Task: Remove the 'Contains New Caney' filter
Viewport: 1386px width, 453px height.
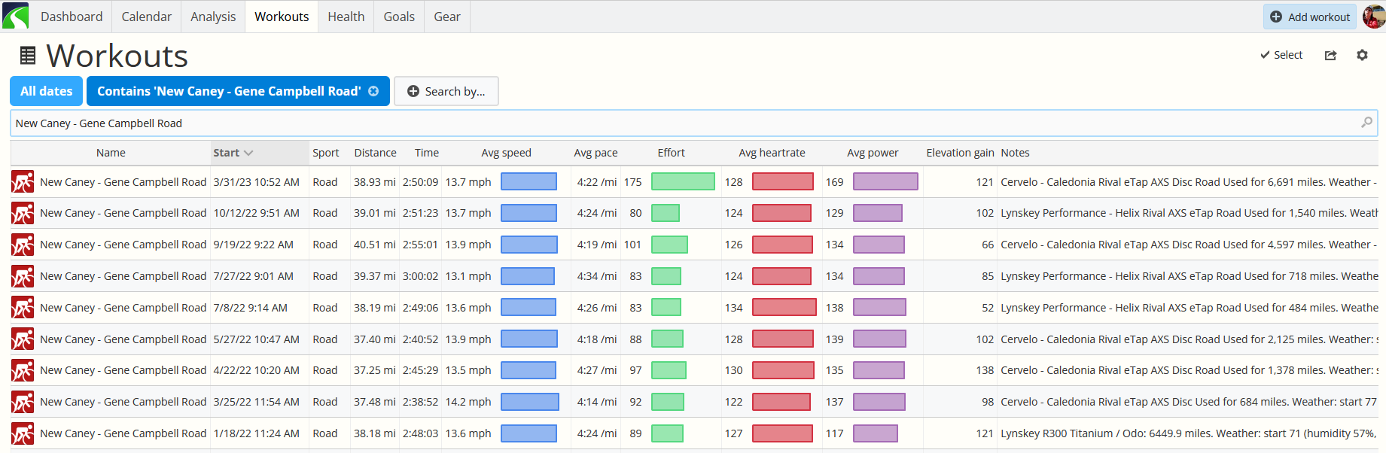Action: 373,91
